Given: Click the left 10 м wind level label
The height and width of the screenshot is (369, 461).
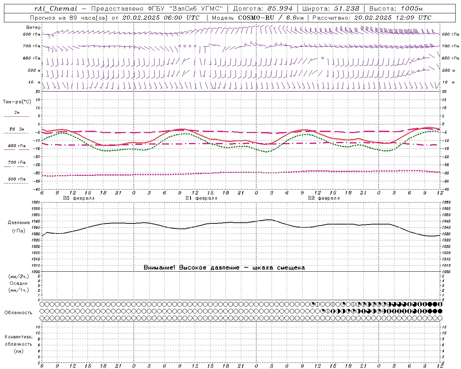Looking at the screenshot, I should click(35, 82).
